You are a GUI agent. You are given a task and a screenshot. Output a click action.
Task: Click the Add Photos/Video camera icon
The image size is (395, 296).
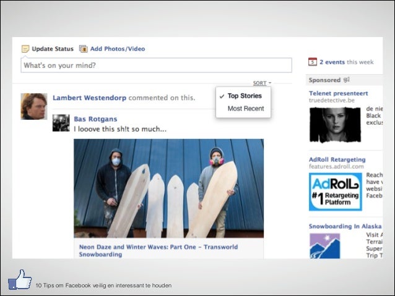(x=84, y=49)
